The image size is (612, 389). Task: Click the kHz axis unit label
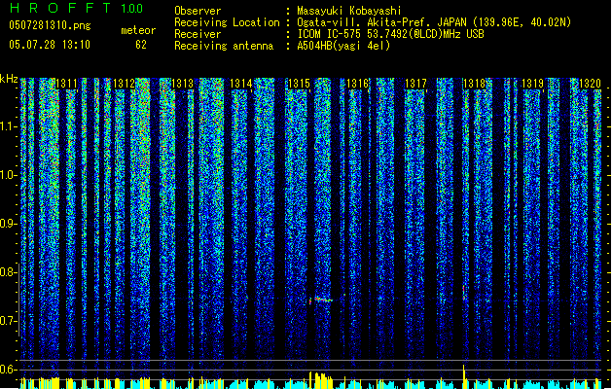[x=9, y=79]
